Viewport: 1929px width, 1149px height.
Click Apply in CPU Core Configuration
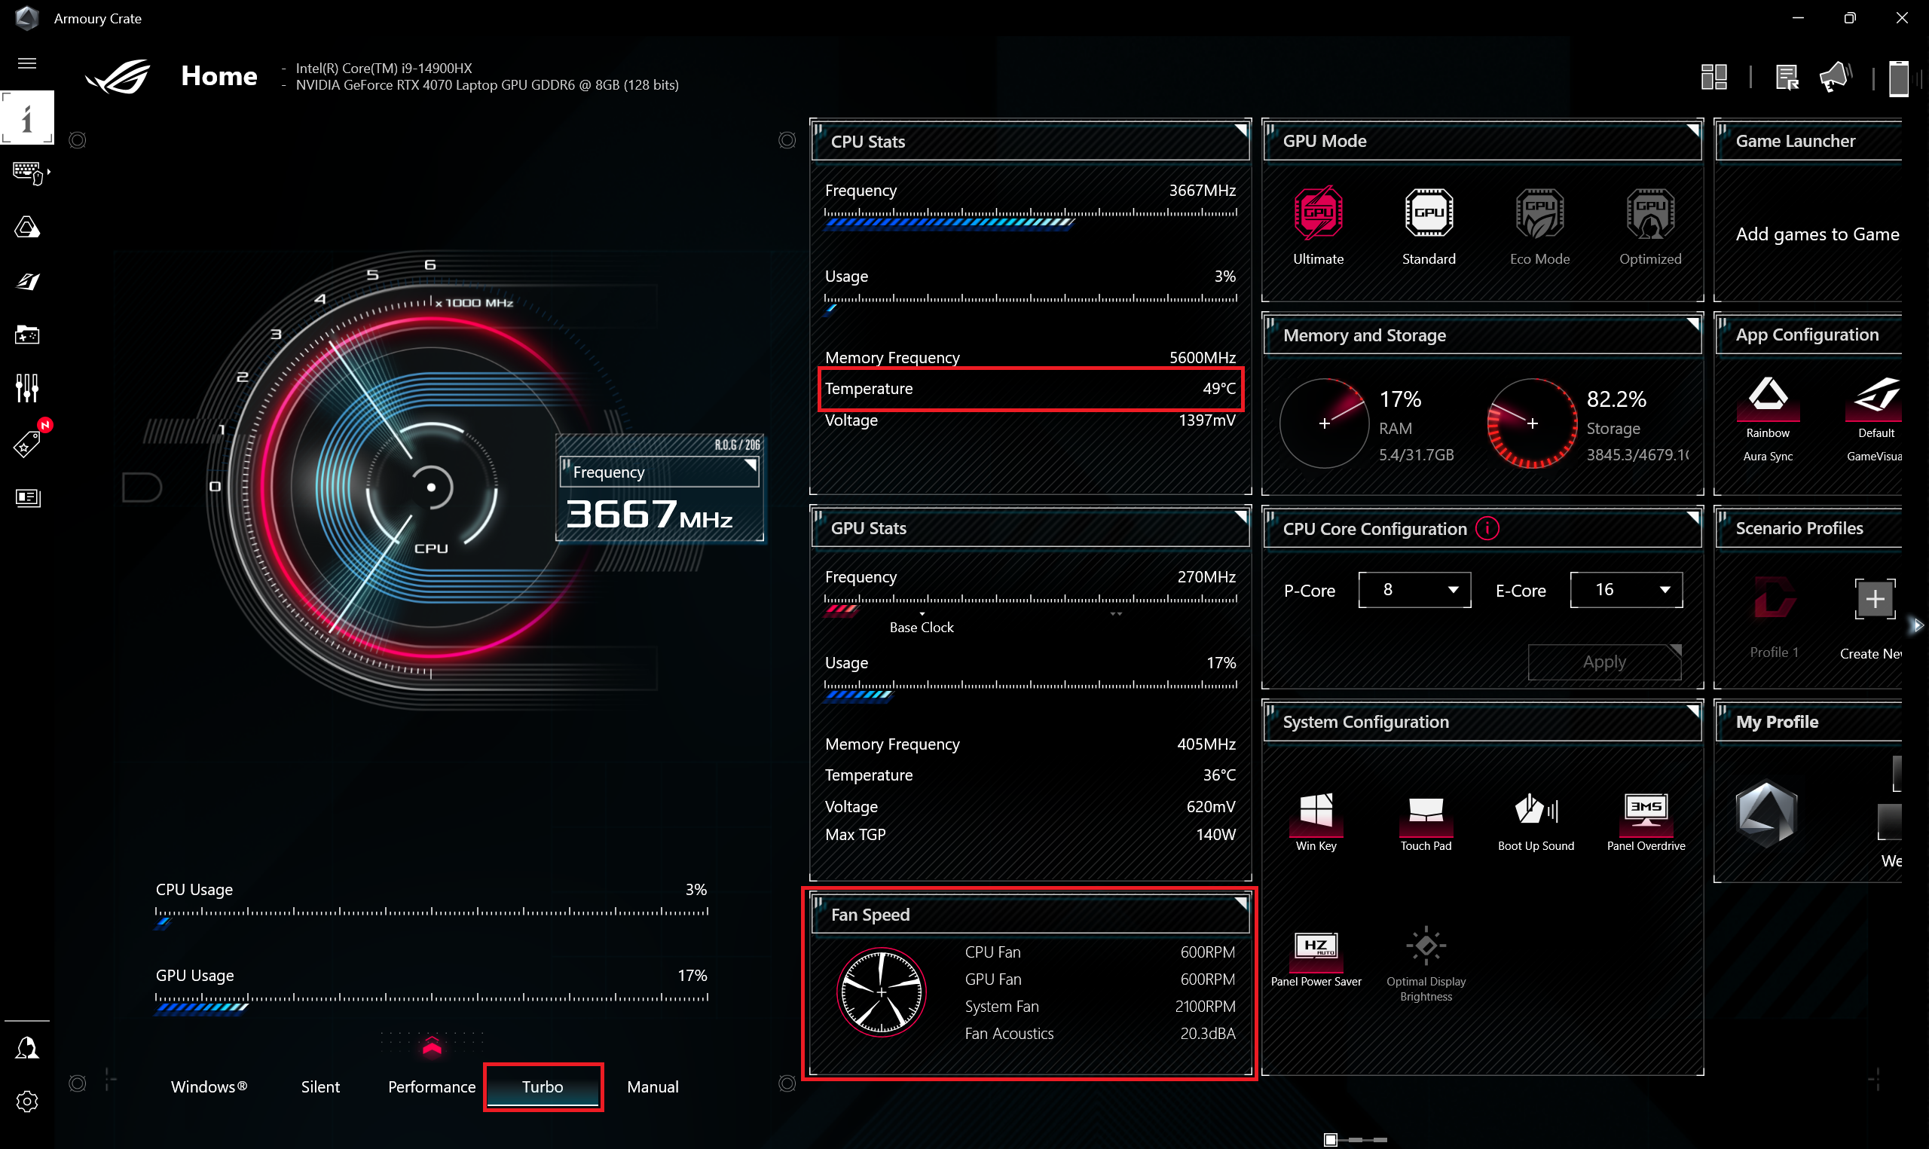pos(1604,662)
